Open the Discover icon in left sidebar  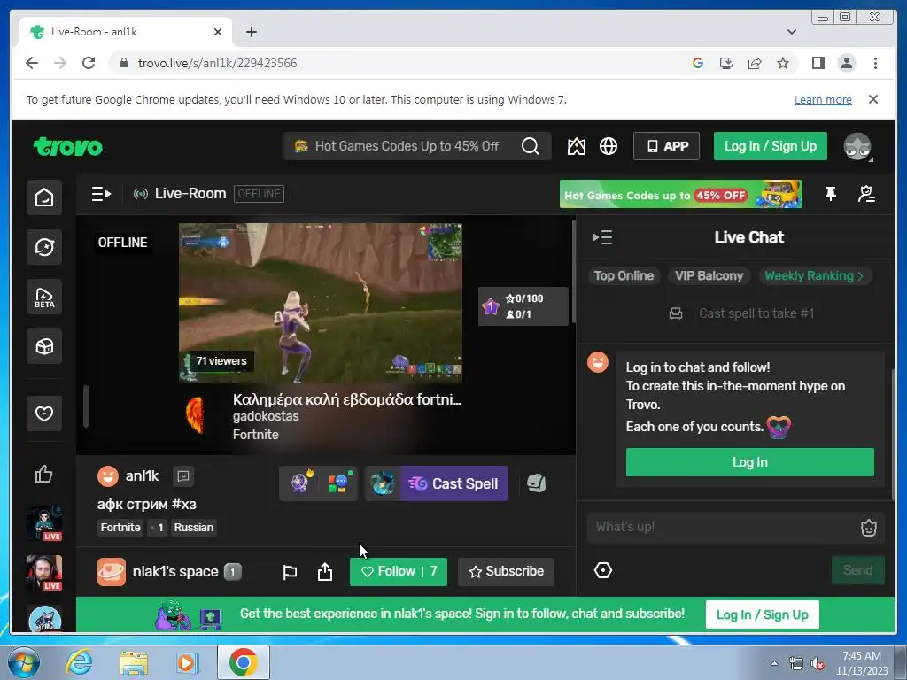click(x=44, y=247)
